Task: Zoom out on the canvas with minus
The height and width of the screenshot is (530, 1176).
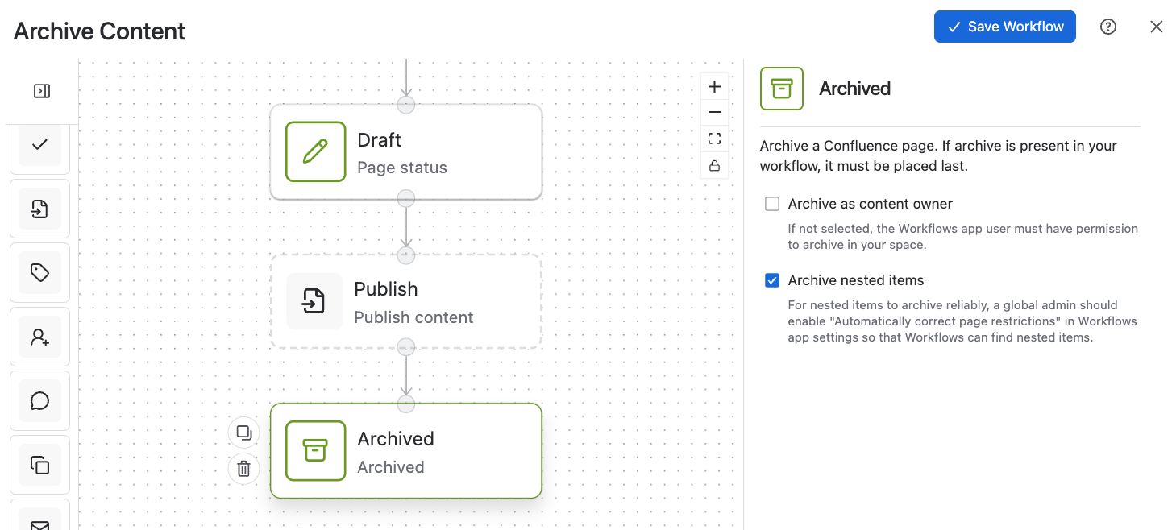Action: pos(714,112)
